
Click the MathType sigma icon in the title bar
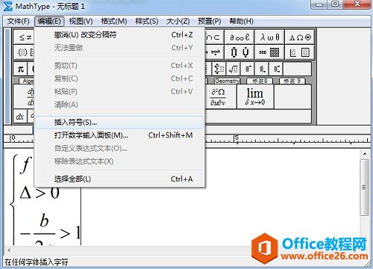click(x=7, y=7)
